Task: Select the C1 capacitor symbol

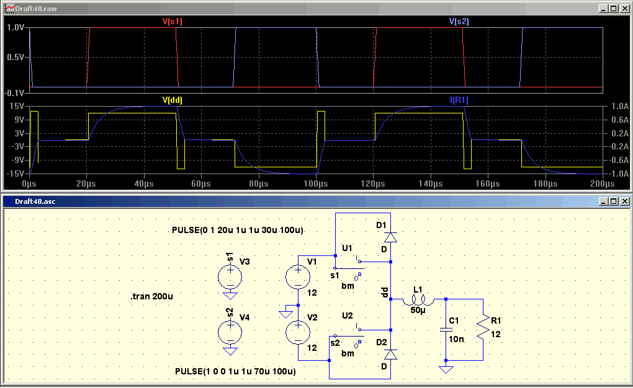Action: 446,330
